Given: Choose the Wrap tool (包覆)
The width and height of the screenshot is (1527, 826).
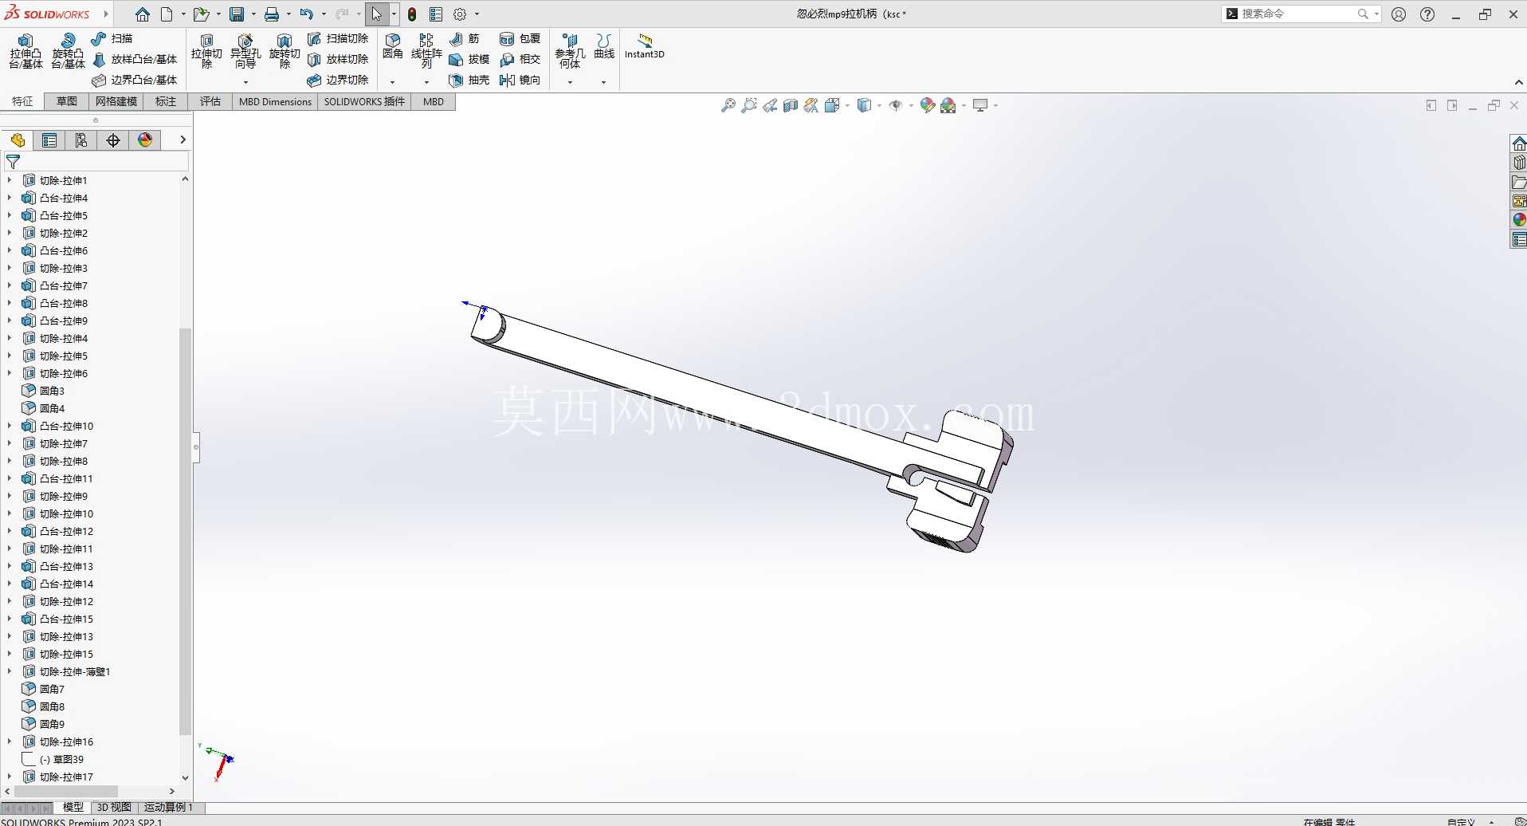Looking at the screenshot, I should [x=520, y=38].
